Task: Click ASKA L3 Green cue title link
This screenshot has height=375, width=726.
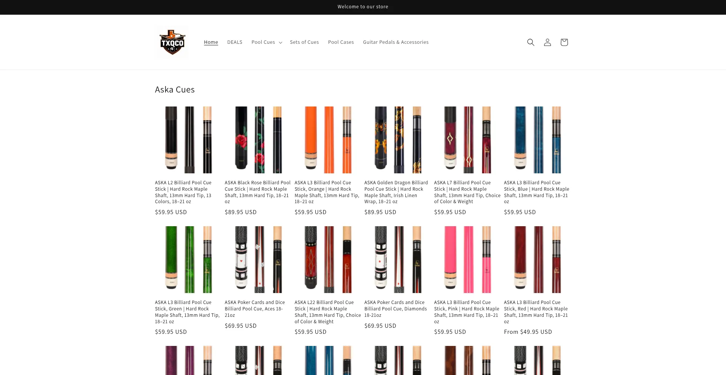Action: pos(188,312)
